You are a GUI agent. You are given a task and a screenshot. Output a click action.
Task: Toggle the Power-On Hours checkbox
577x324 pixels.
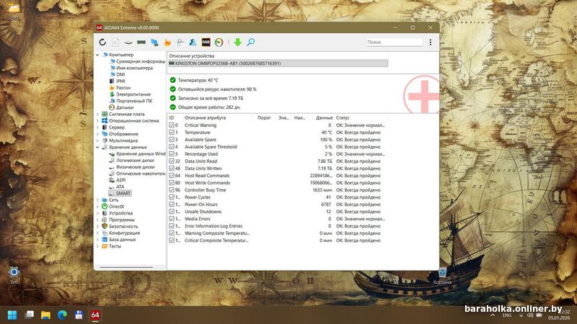point(172,204)
